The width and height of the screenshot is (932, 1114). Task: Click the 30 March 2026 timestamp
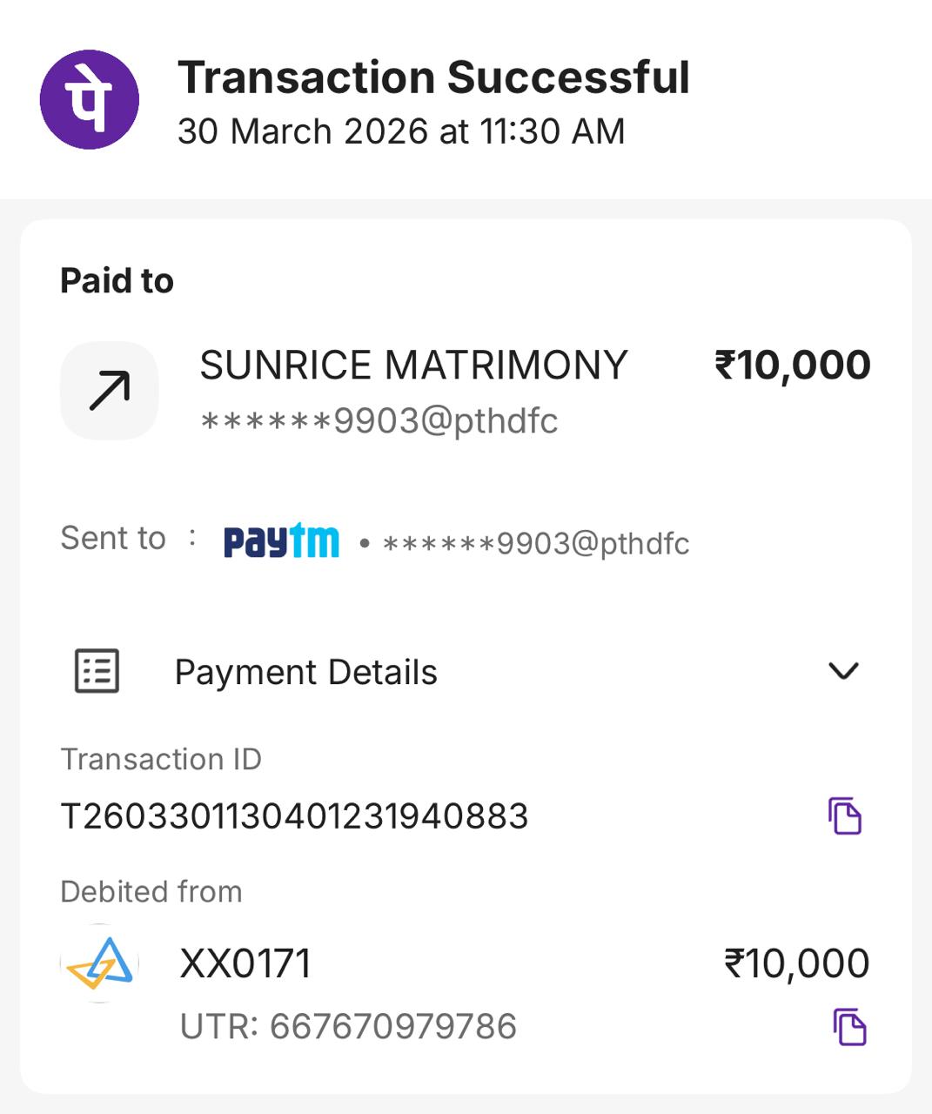tap(401, 132)
